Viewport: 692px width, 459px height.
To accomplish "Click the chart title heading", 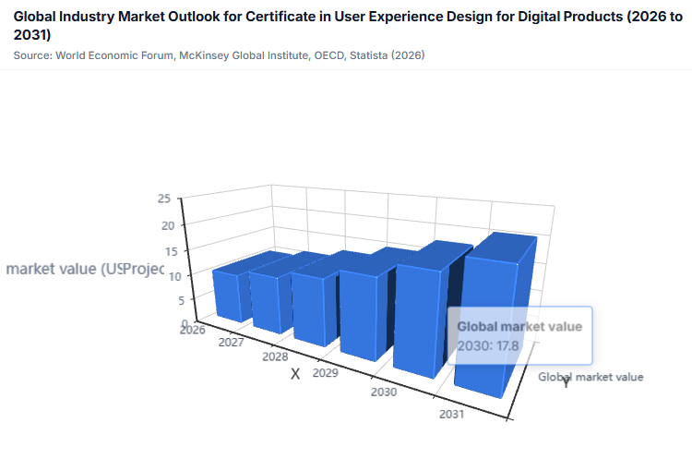I will 348,25.
